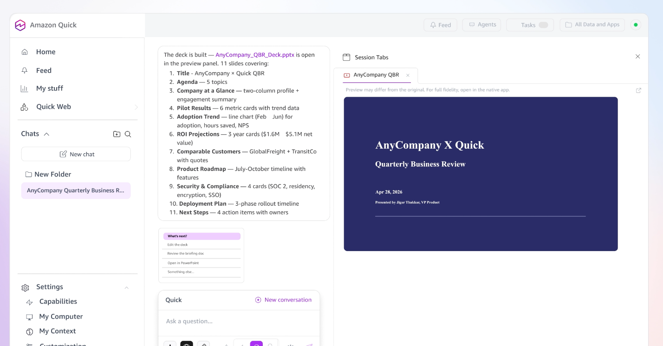The height and width of the screenshot is (346, 663).
Task: Collapse the Settings section chevron
Action: (x=126, y=288)
